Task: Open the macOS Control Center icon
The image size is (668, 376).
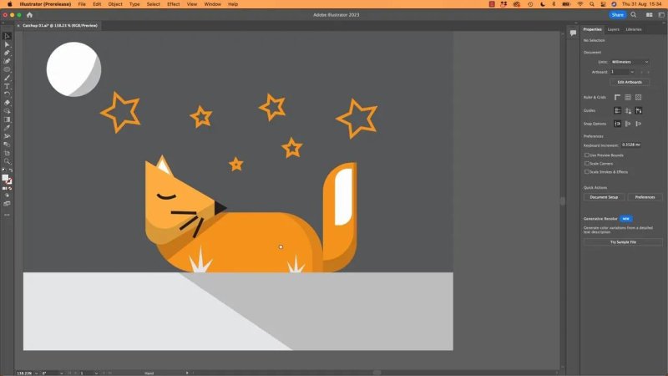Action: 603,4
